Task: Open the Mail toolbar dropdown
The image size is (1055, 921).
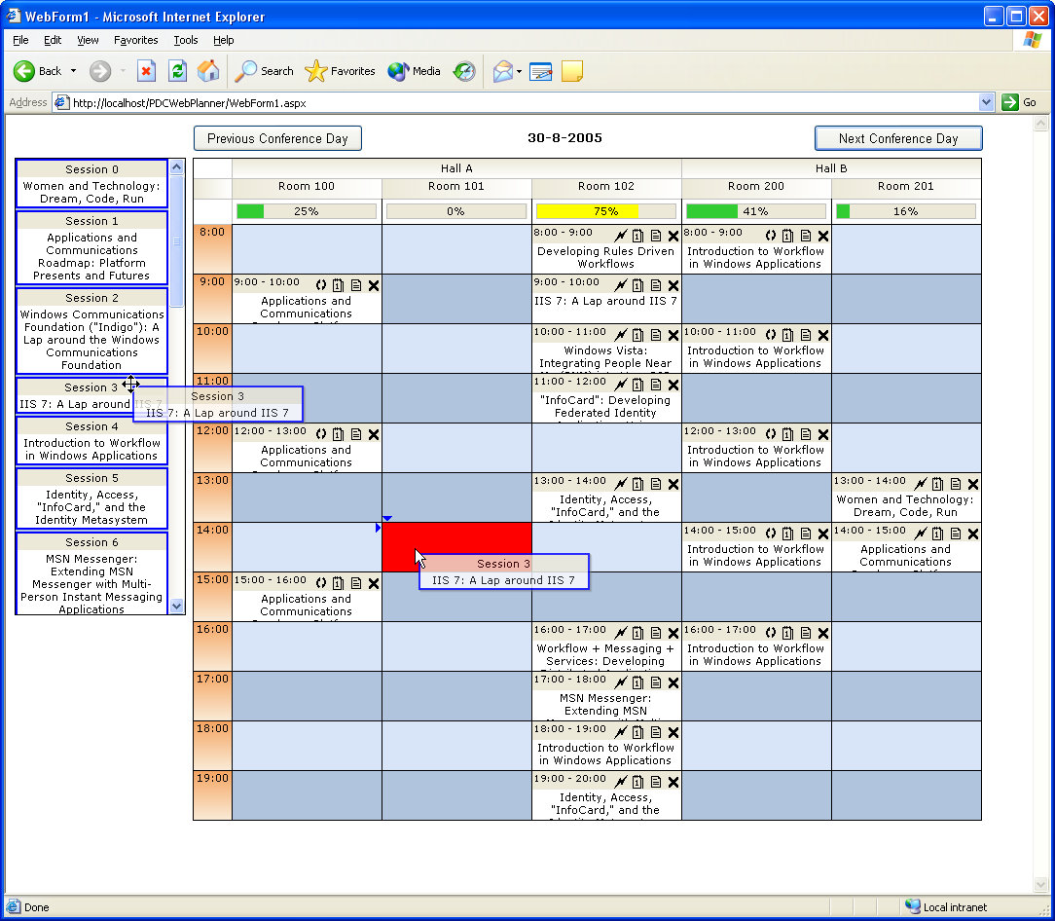Action: coord(520,71)
